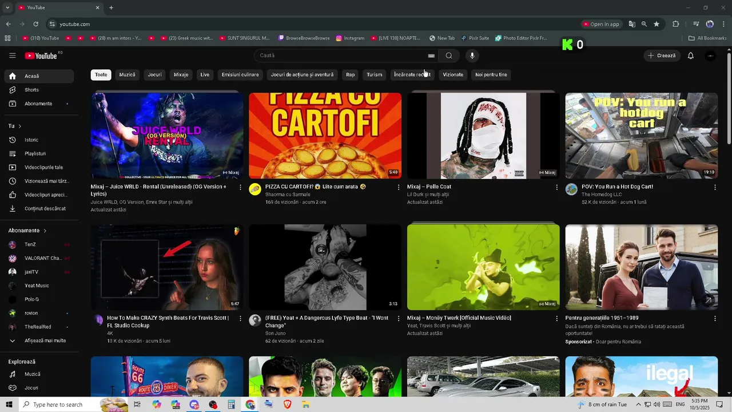Image resolution: width=732 pixels, height=412 pixels.
Task: Select the Muzică filter chip
Action: pyautogui.click(x=127, y=74)
